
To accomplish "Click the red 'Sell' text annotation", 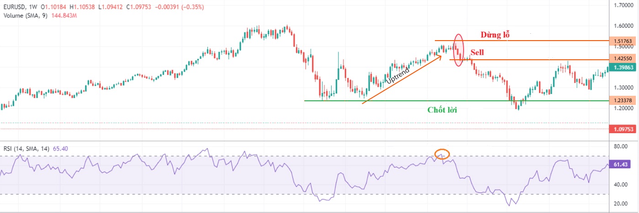I will tap(477, 52).
